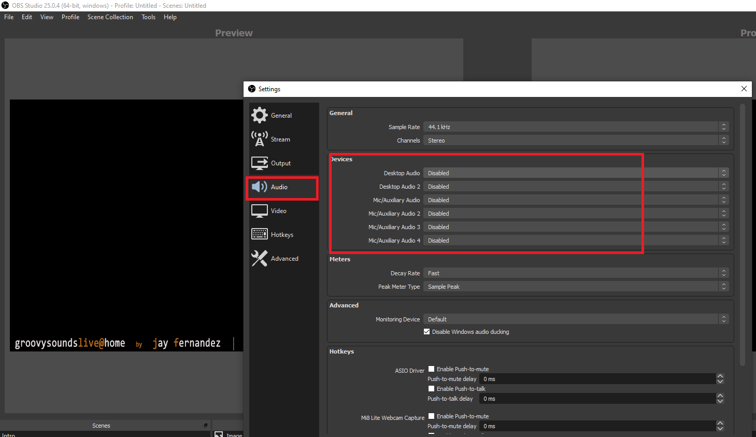Open the Scene Collection menu
The height and width of the screenshot is (437, 756).
110,17
